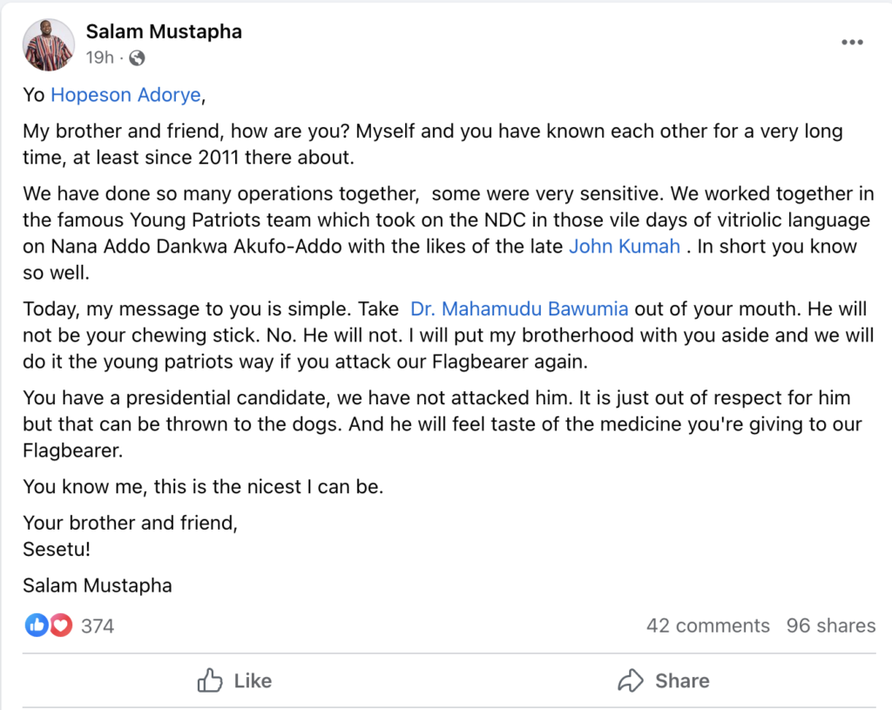Click the "You know me" sentence
The image size is (892, 710).
[x=202, y=486]
